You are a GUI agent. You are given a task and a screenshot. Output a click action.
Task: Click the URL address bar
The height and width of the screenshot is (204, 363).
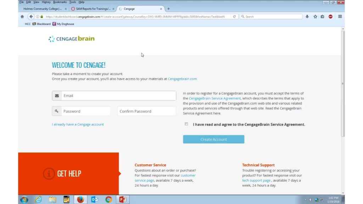[x=135, y=17]
